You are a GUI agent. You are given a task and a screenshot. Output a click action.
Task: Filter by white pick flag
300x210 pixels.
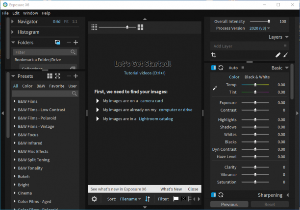pyautogui.click(x=176, y=199)
